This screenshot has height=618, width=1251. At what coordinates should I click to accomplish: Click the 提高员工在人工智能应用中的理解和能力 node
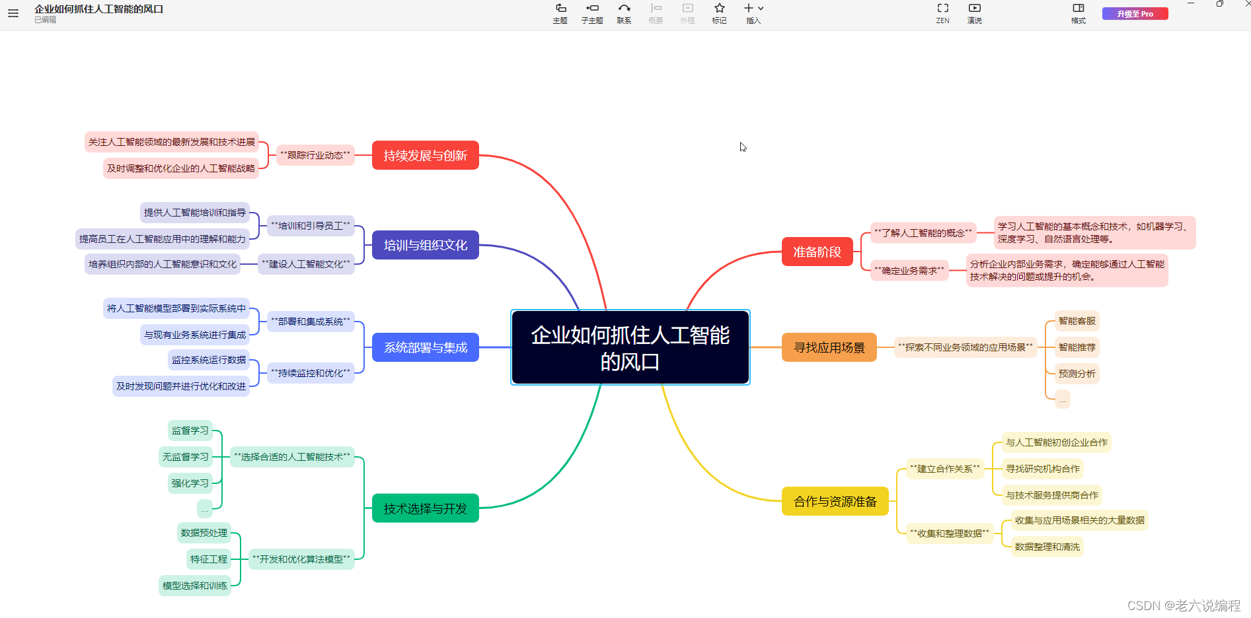163,239
